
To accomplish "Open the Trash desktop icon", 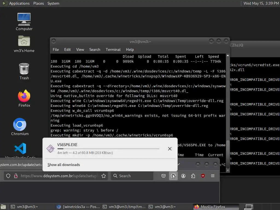I will [24, 71].
